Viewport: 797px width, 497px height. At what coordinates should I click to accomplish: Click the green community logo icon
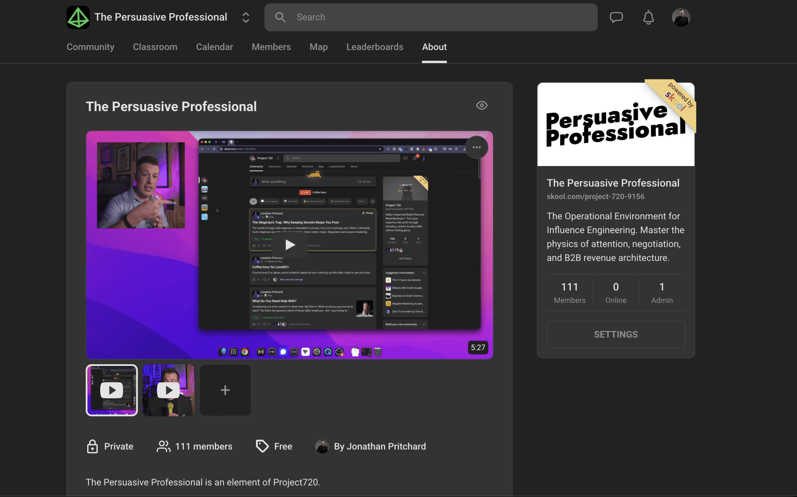pos(78,17)
